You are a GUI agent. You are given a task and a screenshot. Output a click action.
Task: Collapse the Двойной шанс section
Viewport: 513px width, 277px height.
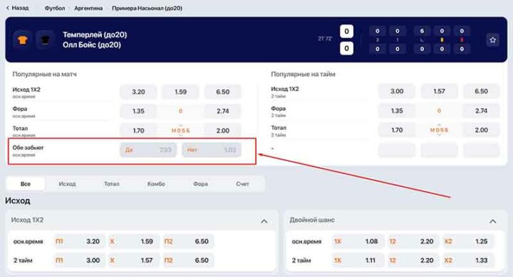(492, 221)
